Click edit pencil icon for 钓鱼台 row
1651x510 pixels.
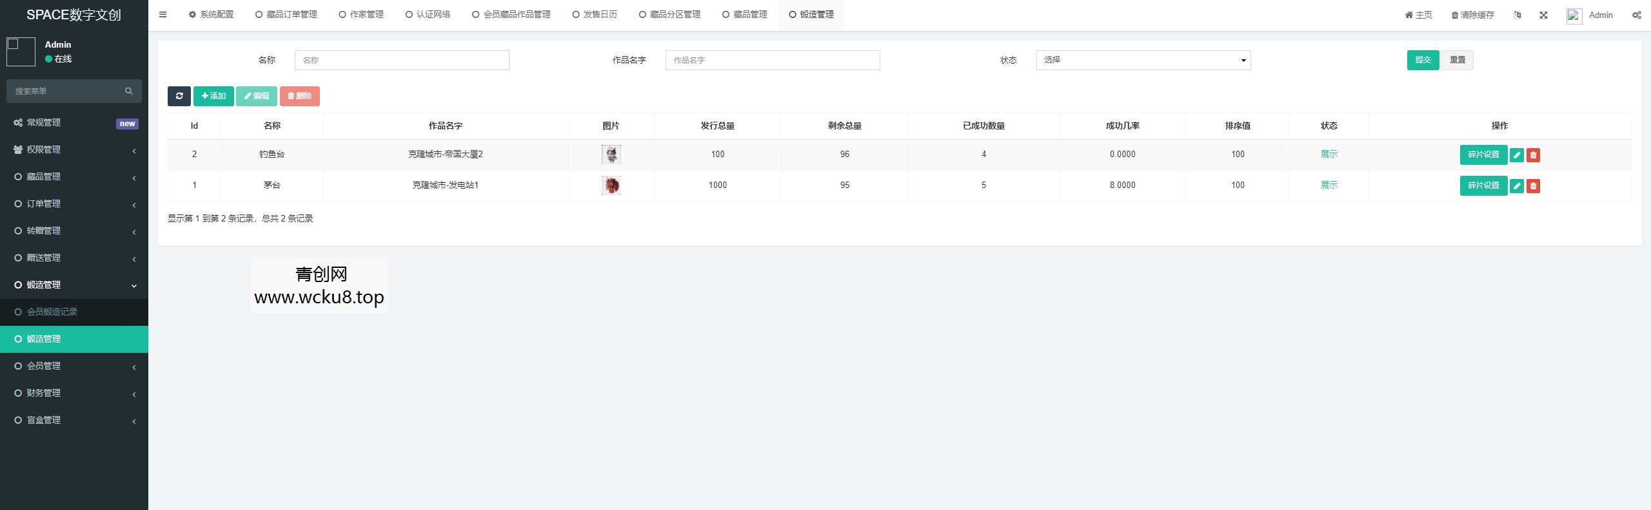[x=1517, y=155]
